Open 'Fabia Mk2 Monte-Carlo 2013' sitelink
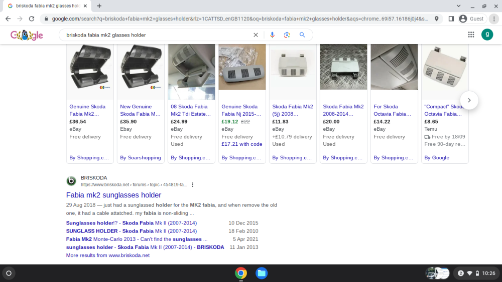The width and height of the screenshot is (502, 282). tap(137, 239)
